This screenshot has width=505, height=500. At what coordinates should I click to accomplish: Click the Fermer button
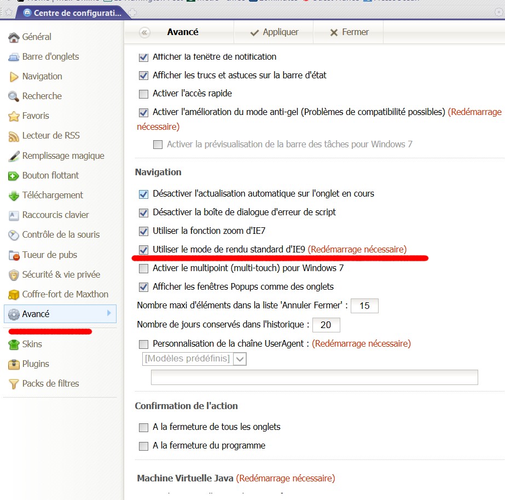click(349, 32)
